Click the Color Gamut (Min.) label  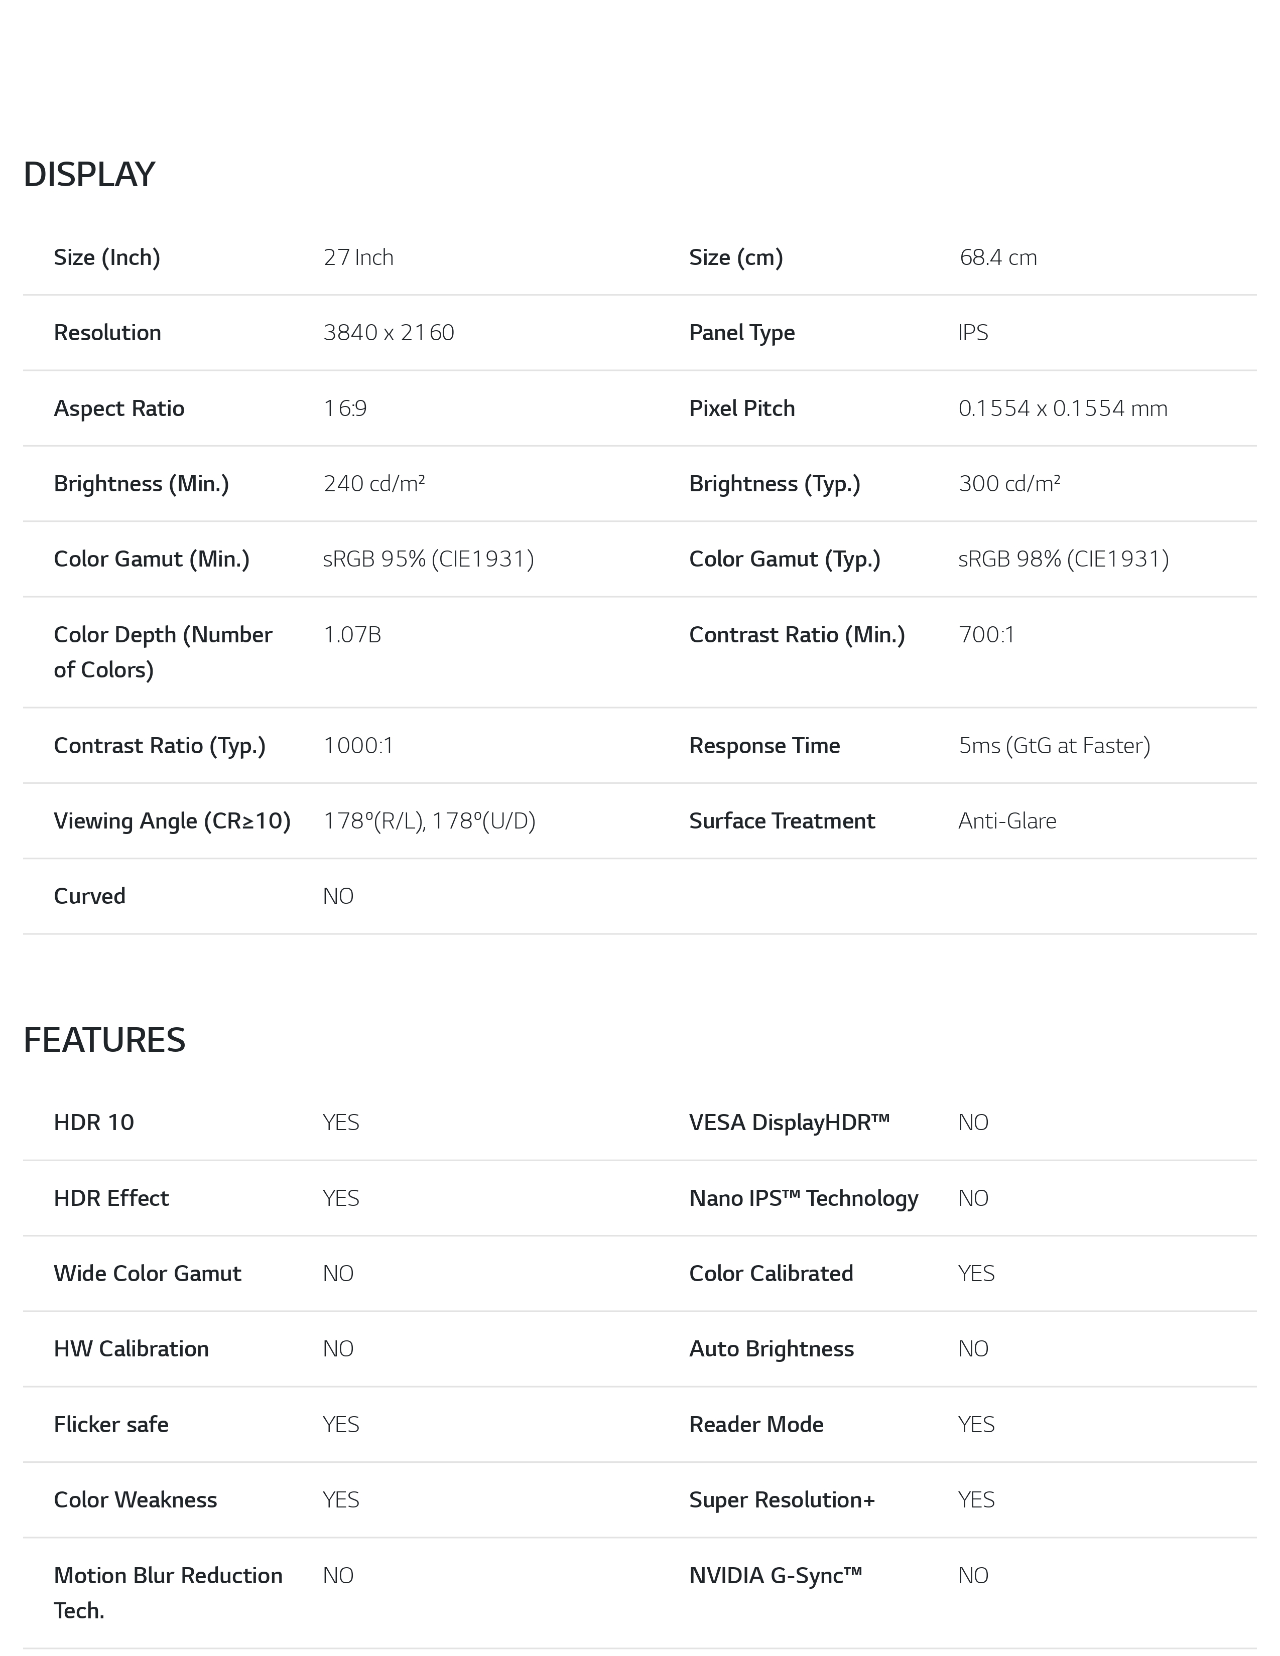pyautogui.click(x=152, y=560)
